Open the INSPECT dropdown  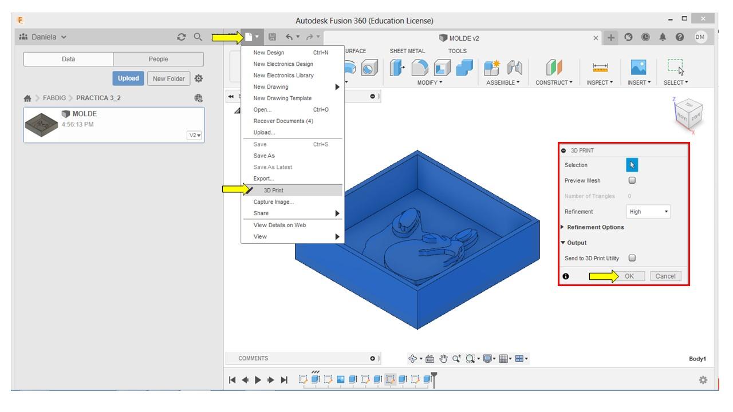pos(600,82)
